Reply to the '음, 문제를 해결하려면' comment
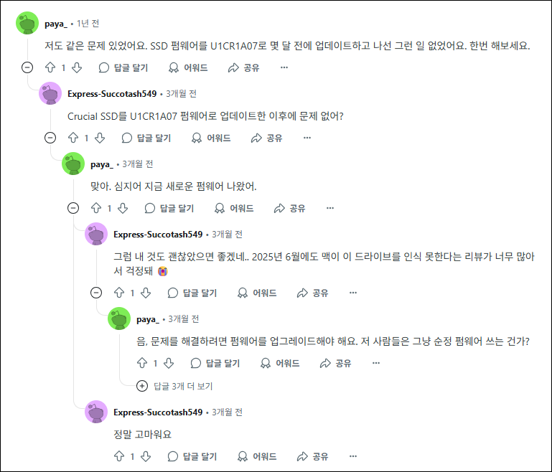 (215, 363)
